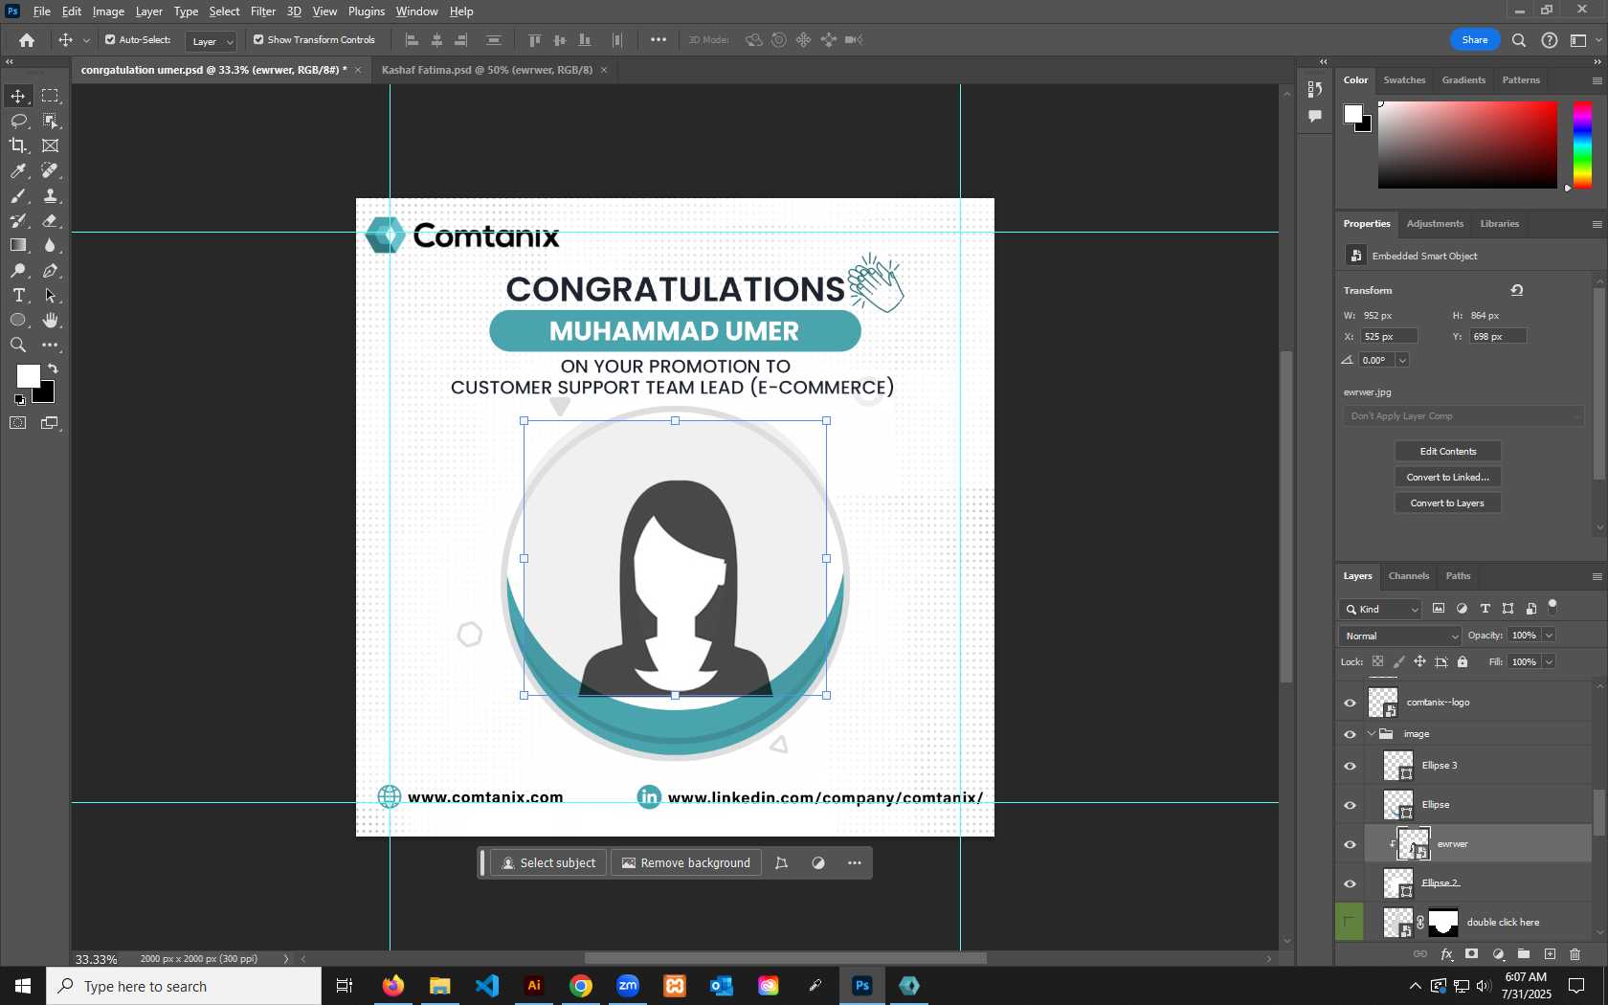Click the hue spectrum slider

click(1583, 145)
